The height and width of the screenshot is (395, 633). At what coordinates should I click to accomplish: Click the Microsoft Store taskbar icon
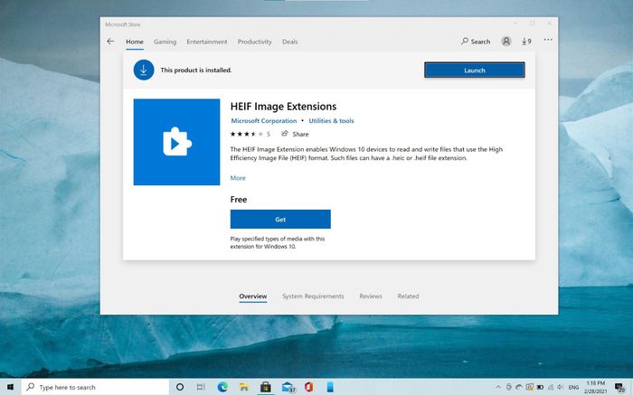(265, 387)
